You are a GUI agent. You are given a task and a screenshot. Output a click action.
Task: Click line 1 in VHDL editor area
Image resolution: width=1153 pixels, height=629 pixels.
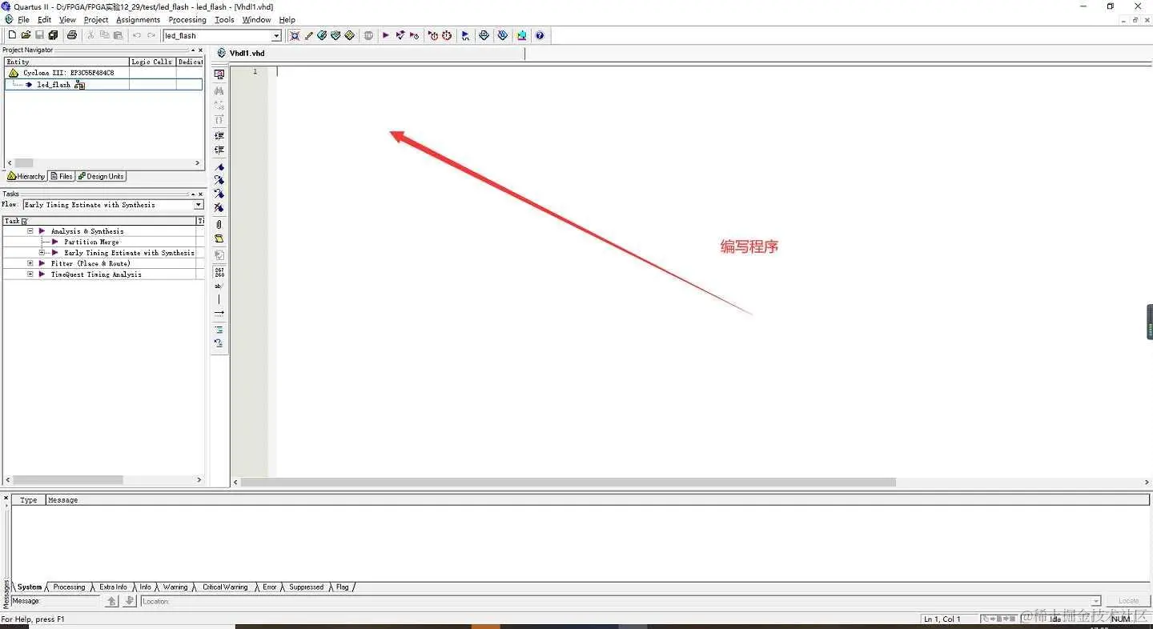click(713, 71)
